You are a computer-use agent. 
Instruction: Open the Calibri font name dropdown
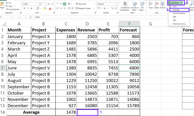38,4
